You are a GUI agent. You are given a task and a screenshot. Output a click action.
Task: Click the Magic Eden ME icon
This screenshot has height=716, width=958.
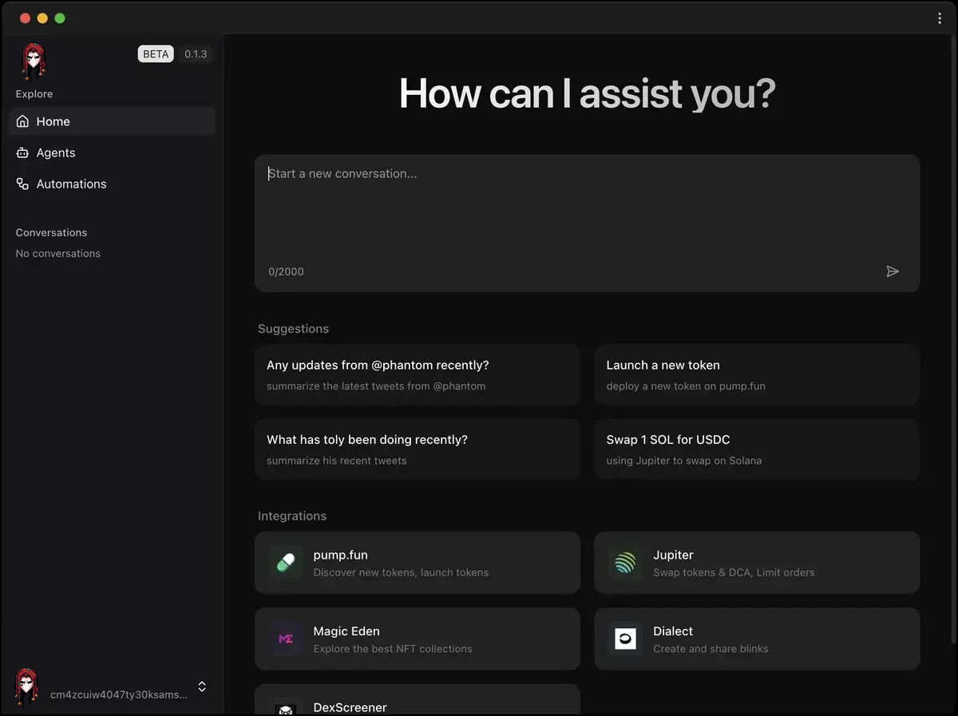pos(285,639)
